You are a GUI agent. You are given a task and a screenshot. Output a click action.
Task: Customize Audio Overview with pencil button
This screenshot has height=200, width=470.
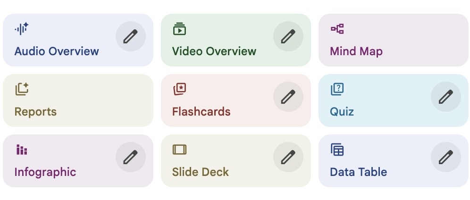[130, 36]
